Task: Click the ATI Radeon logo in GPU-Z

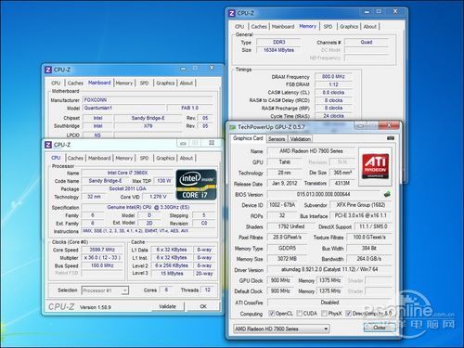Action: (x=376, y=166)
